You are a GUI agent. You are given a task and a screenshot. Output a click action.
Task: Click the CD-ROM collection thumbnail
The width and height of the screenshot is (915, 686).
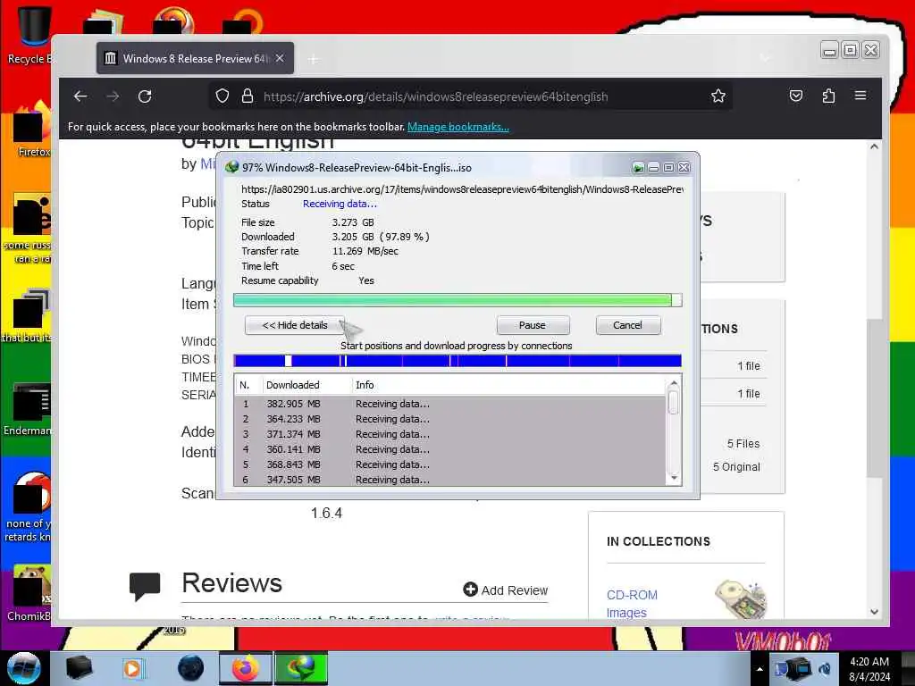[741, 599]
